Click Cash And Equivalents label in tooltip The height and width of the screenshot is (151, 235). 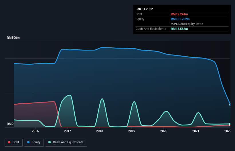[x=151, y=29]
